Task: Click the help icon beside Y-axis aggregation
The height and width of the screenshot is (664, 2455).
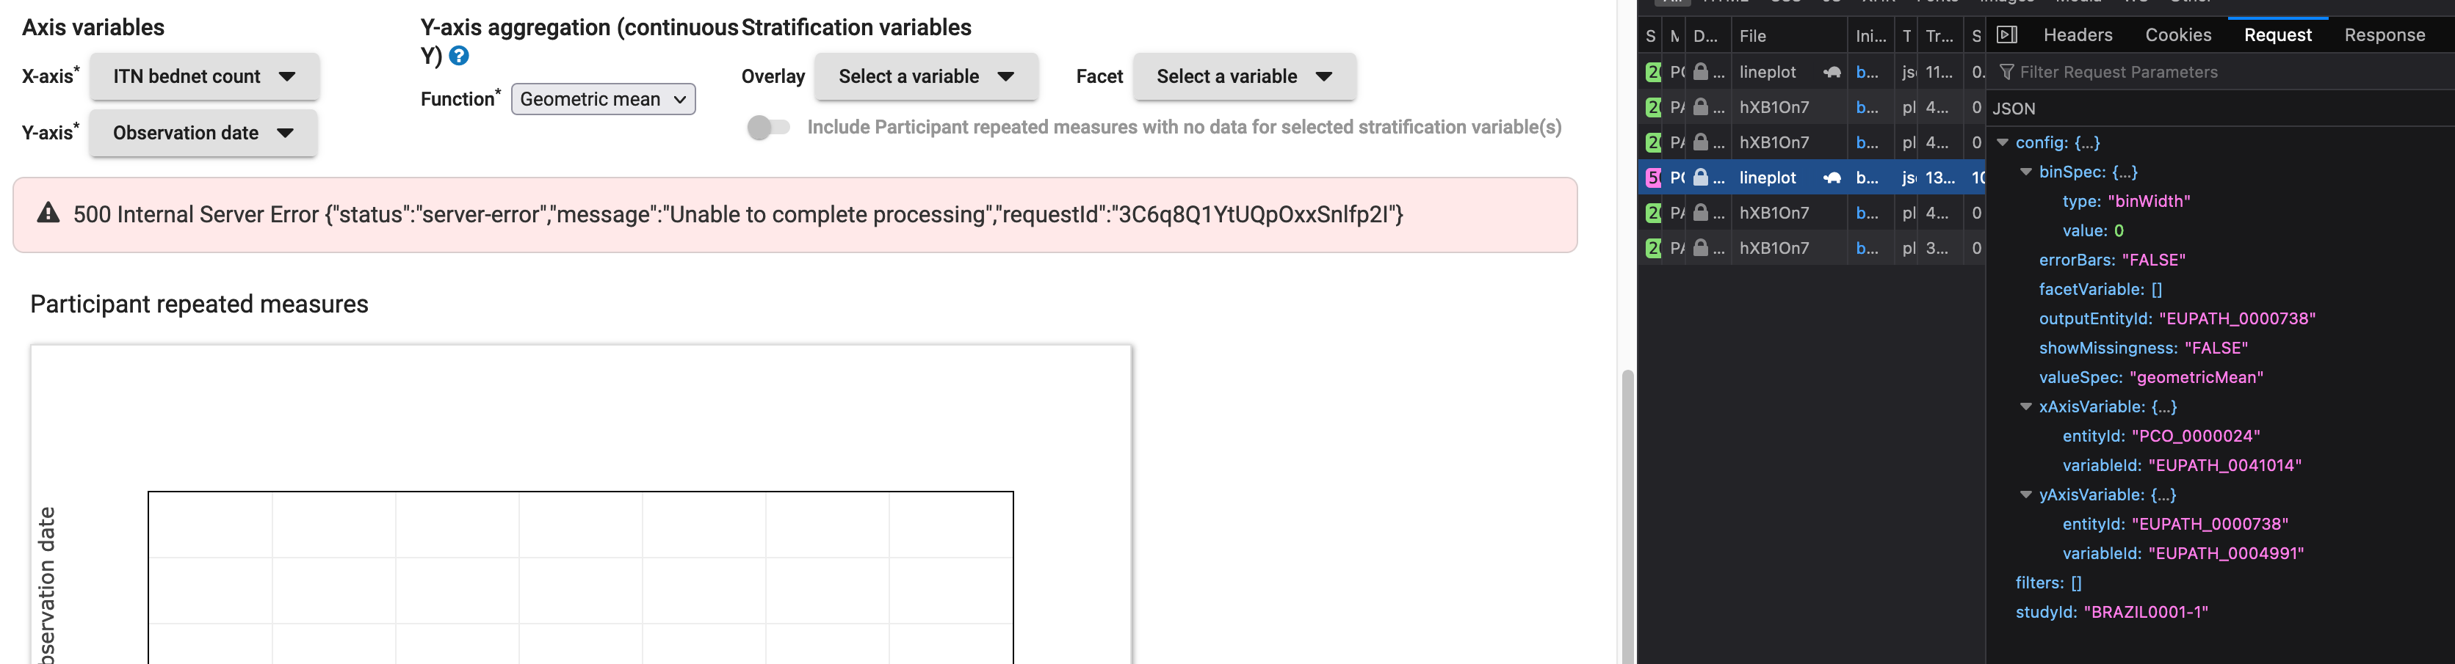Action: (x=458, y=56)
